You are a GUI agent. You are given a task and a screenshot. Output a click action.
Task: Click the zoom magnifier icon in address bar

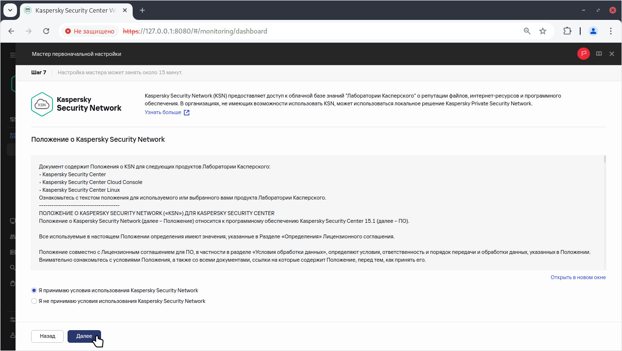[x=527, y=31]
